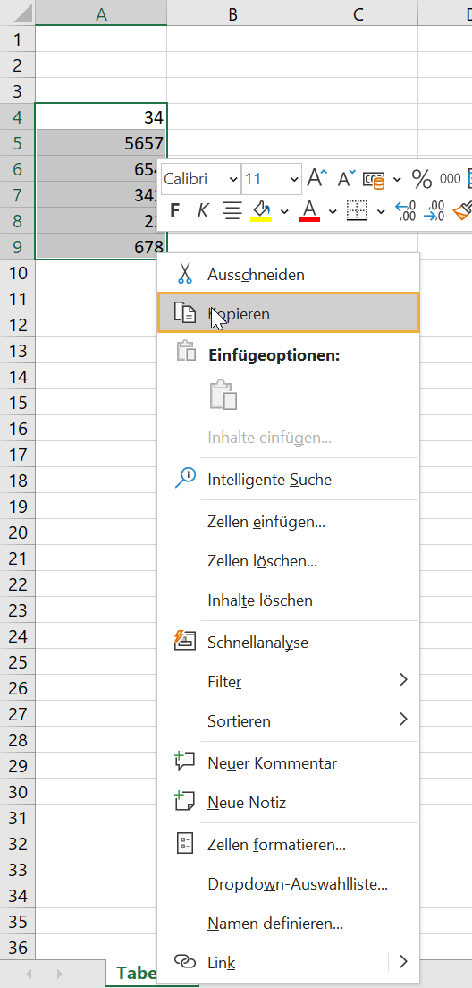Open Intelligente Suche
The height and width of the screenshot is (988, 472).
pos(288,480)
